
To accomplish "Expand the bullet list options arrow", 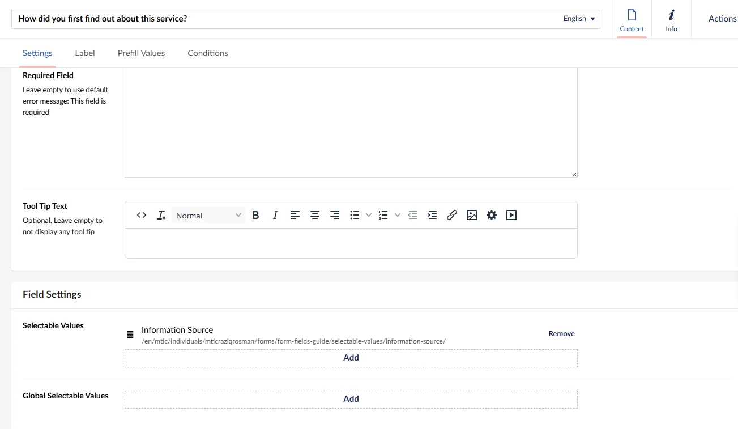I will 369,215.
